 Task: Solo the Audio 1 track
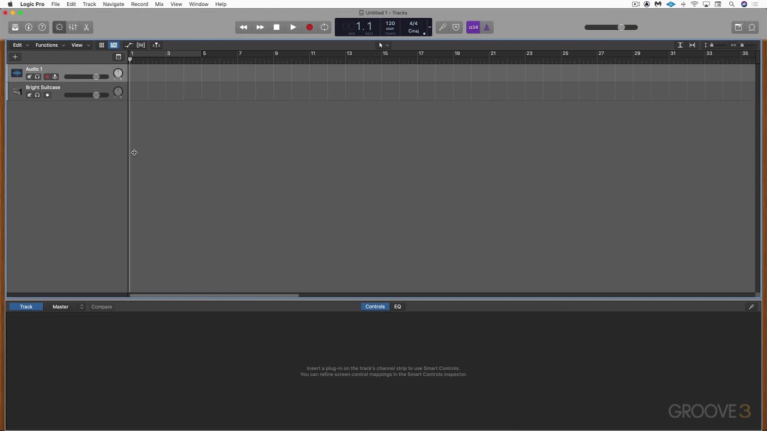tap(37, 77)
